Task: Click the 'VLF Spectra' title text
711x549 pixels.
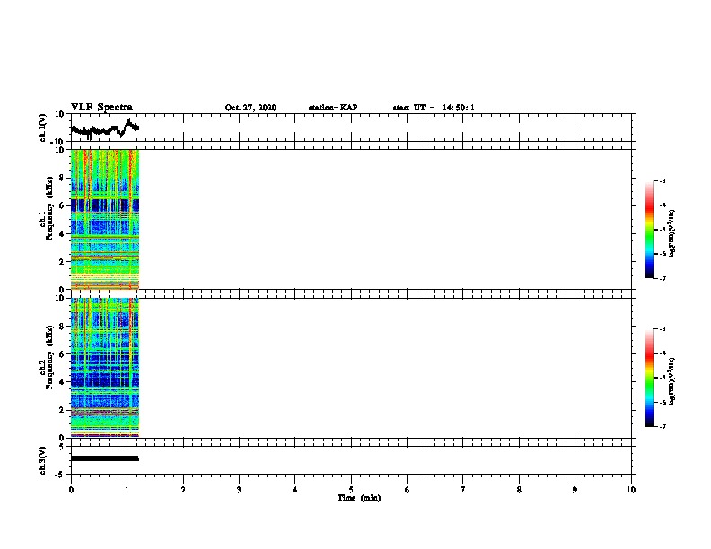Action: click(101, 108)
